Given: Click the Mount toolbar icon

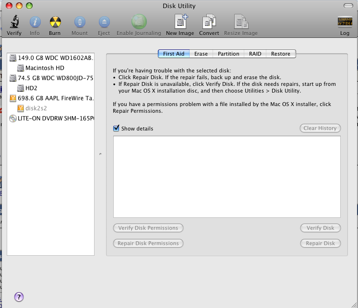Looking at the screenshot, I should click(x=80, y=22).
